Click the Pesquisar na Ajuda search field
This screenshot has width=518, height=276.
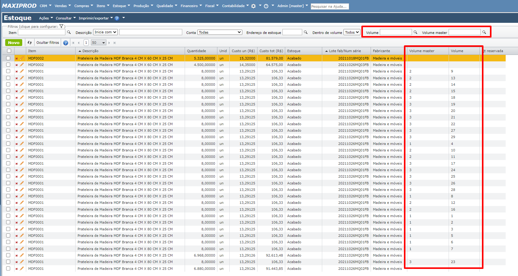329,6
